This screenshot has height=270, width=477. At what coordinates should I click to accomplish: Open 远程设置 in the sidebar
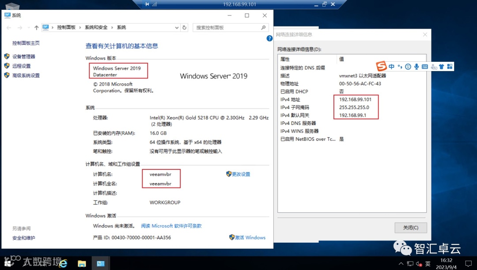[21, 66]
